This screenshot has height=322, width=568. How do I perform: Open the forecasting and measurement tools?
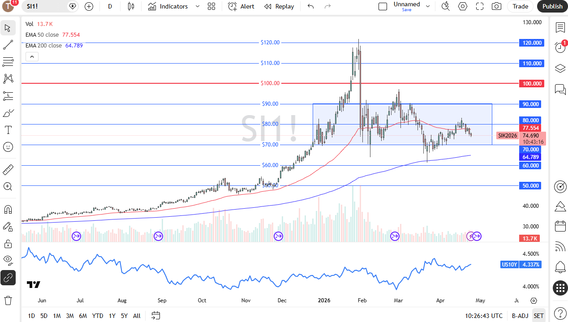coord(8,96)
